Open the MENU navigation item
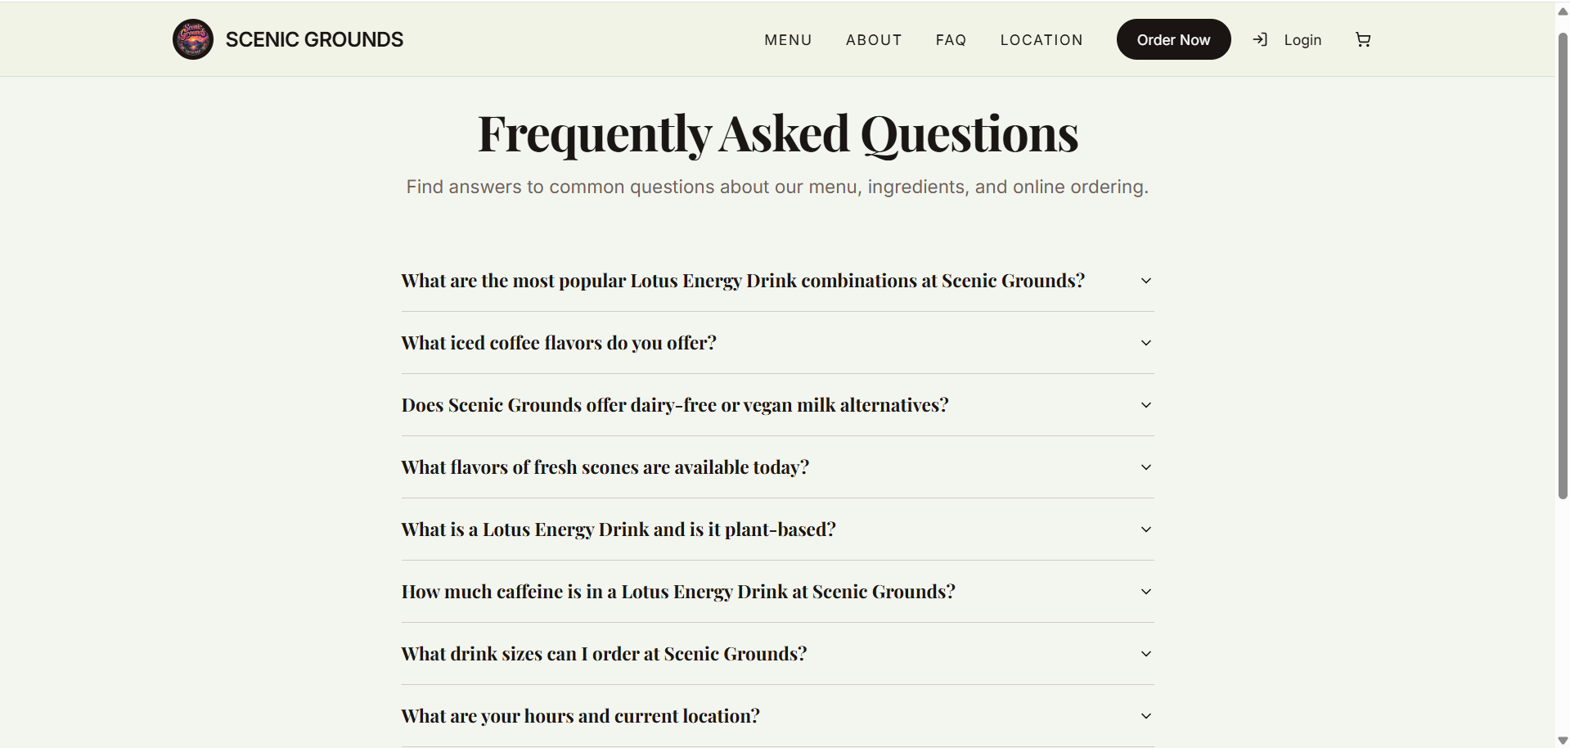 [x=788, y=40]
